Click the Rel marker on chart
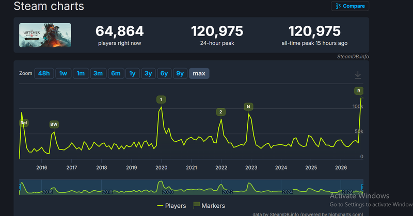This screenshot has width=413, height=216. [24, 123]
